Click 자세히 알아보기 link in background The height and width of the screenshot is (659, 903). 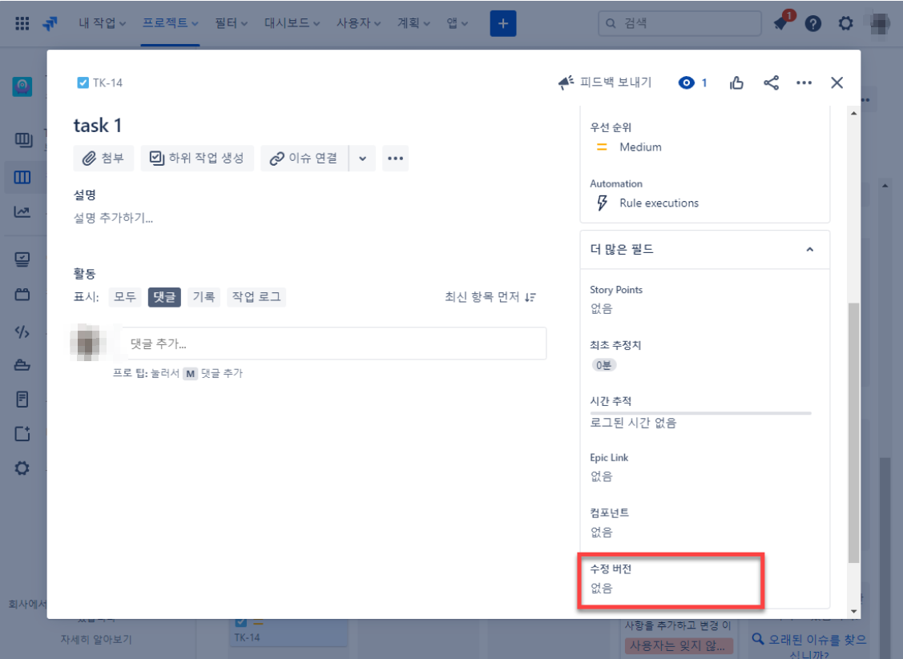(x=96, y=640)
